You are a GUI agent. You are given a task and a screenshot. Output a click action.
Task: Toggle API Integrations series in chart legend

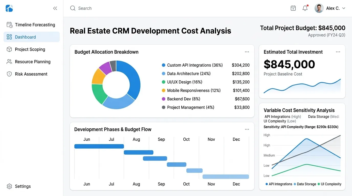pyautogui.click(x=279, y=184)
